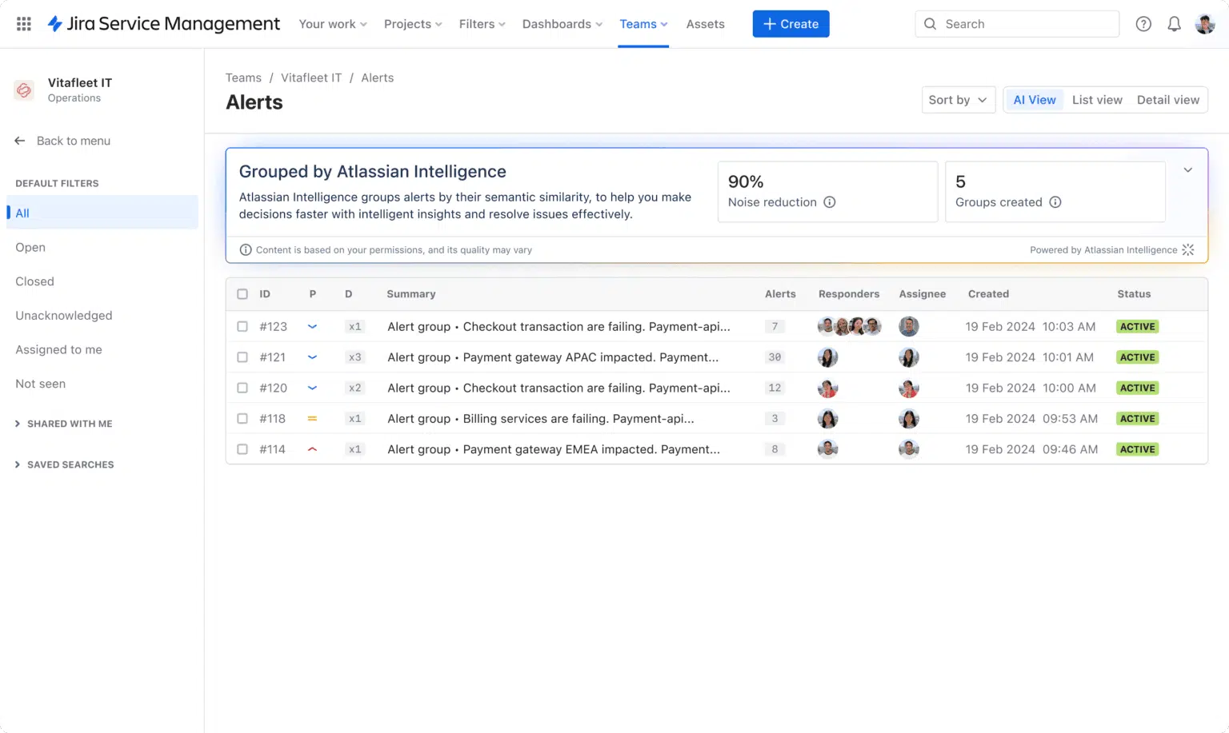1229x733 pixels.
Task: Open Payment gateway APAC impacted alert group
Action: click(553, 357)
